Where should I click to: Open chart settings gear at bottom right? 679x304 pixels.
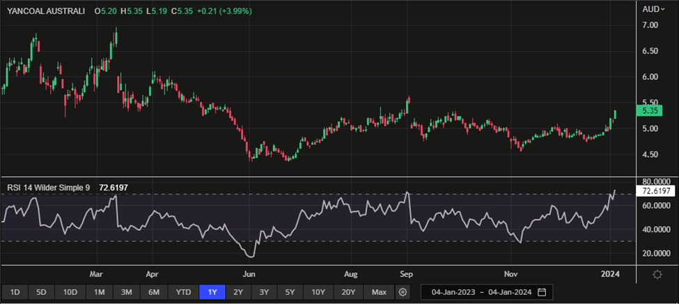click(x=657, y=275)
